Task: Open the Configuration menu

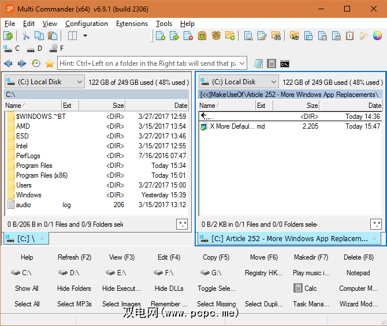Action: [x=87, y=24]
